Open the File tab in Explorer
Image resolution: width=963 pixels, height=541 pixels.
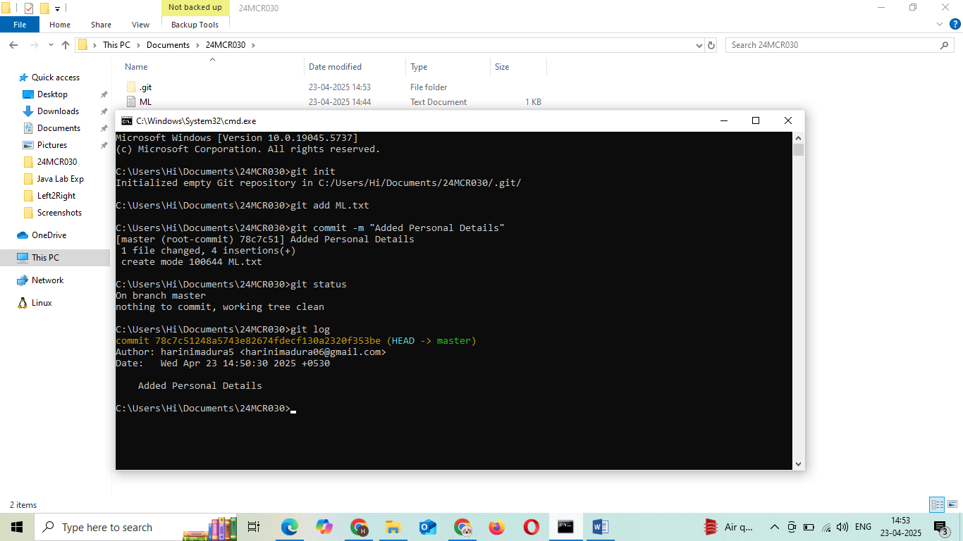(x=20, y=25)
